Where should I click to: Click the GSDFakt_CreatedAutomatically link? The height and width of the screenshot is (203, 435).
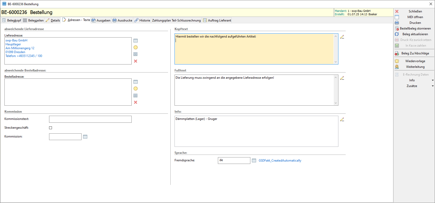pyautogui.click(x=280, y=161)
